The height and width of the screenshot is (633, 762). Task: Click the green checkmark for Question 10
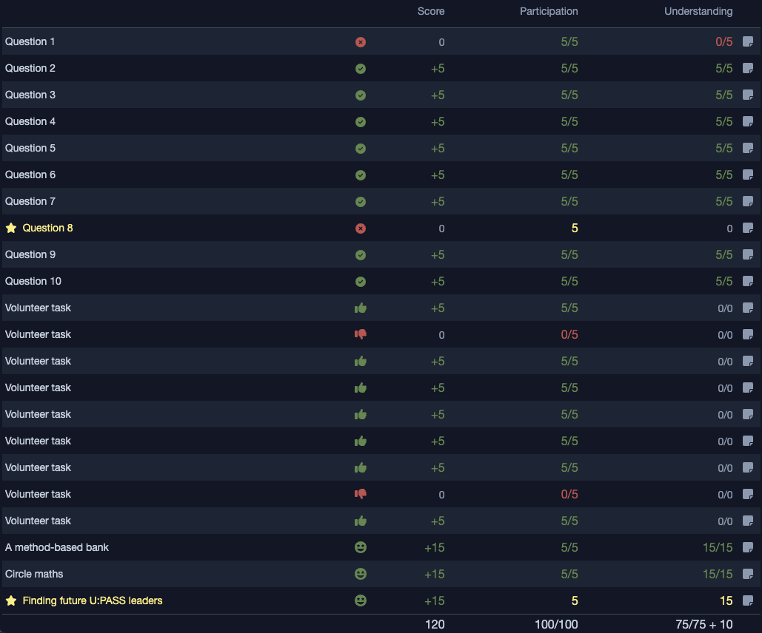pos(361,282)
